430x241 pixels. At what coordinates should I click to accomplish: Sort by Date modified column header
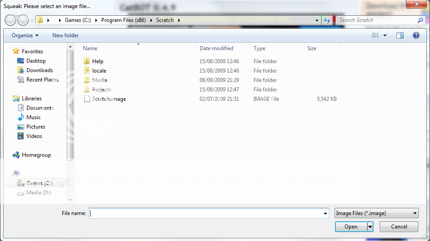coord(216,48)
